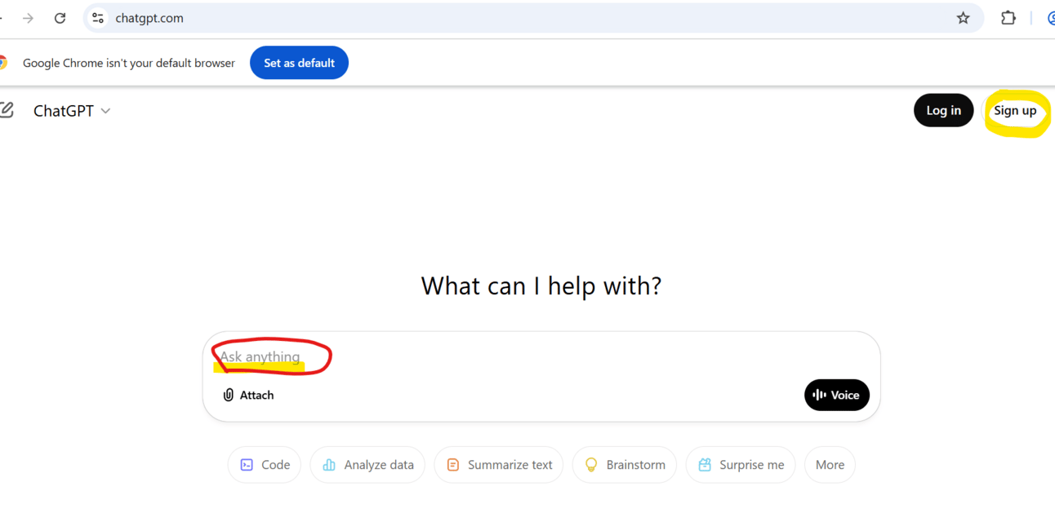Choose the Code suggestion chip
This screenshot has width=1055, height=522.
click(x=265, y=465)
